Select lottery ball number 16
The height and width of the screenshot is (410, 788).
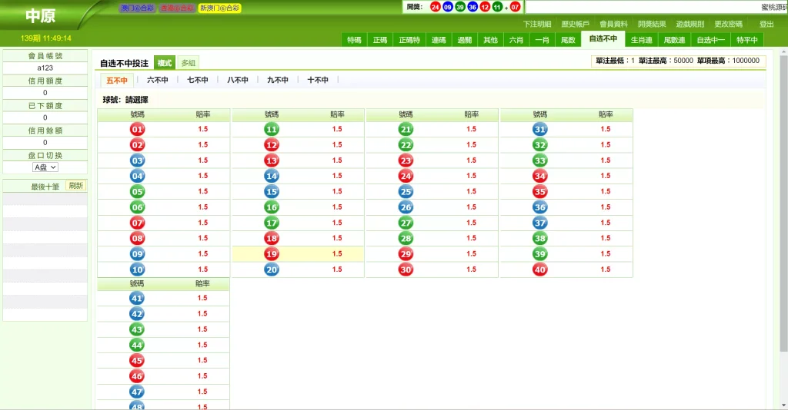click(272, 207)
